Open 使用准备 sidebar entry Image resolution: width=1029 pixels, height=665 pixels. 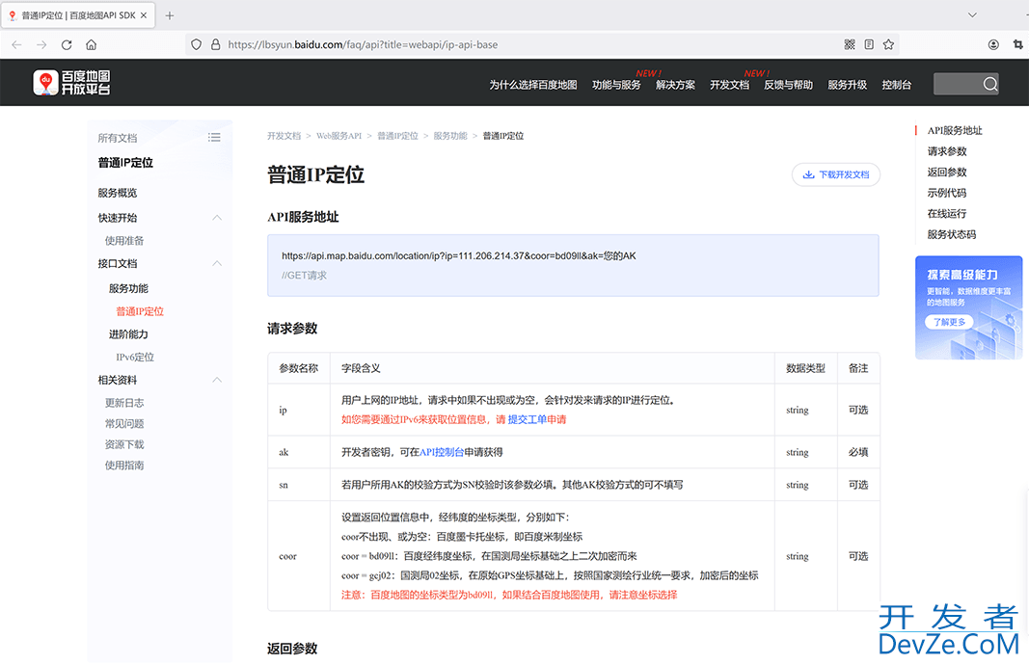[x=124, y=241]
